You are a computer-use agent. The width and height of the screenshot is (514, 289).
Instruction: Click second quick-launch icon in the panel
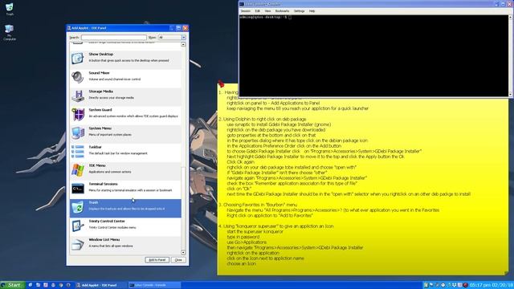(38, 285)
